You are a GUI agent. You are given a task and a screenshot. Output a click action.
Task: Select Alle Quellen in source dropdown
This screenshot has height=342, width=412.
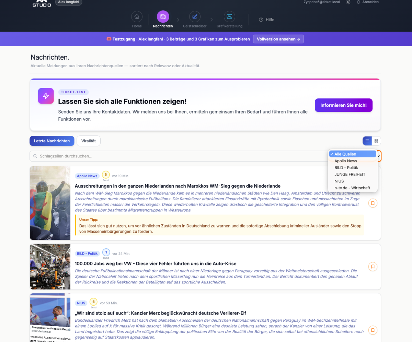[353, 154]
